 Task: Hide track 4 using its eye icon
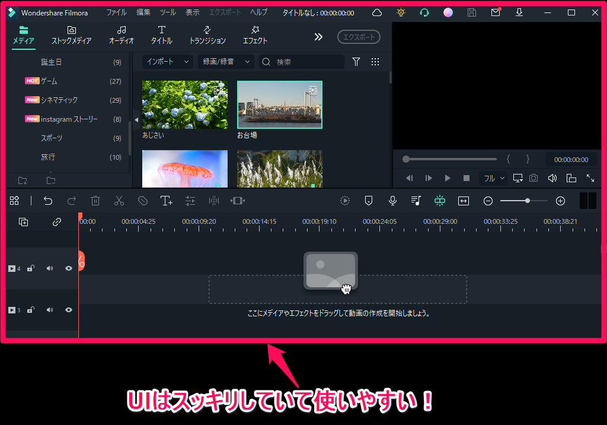click(x=68, y=268)
